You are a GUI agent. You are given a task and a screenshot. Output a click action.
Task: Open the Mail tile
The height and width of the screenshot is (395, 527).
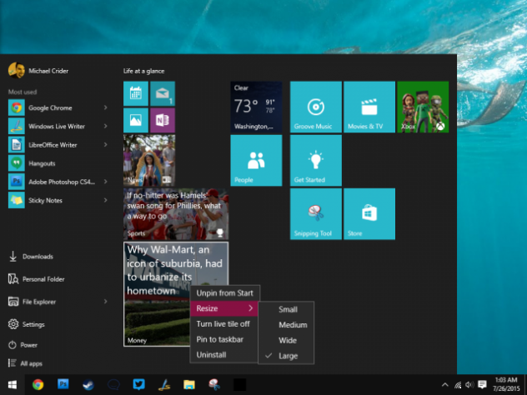pos(162,93)
